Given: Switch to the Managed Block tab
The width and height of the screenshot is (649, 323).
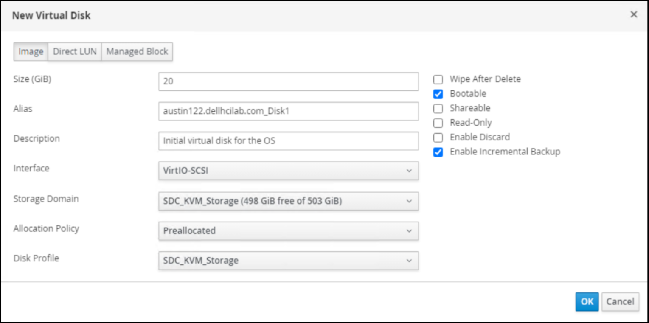Looking at the screenshot, I should (137, 52).
